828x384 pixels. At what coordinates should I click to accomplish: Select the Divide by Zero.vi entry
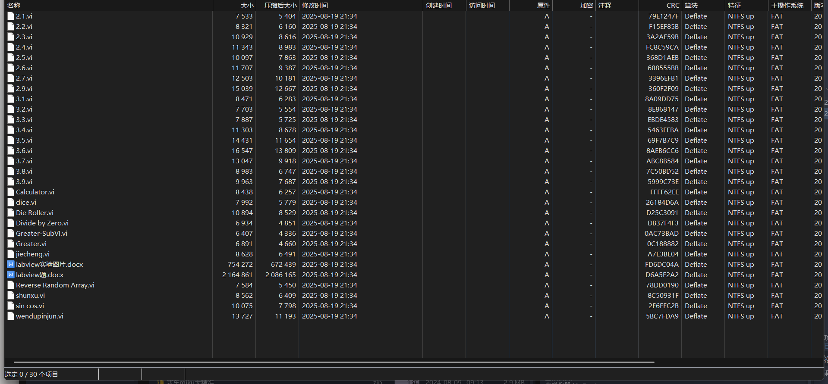click(42, 223)
